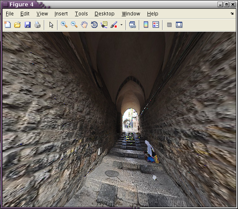This screenshot has width=238, height=209.
Task: Choose the Data Cursor tool
Action: tap(104, 25)
